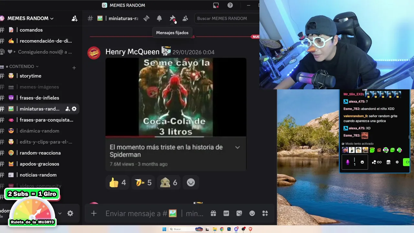Screen dimensions: 414x233
Task: Switch to frases-para-conquista... channel
Action: coord(46,120)
